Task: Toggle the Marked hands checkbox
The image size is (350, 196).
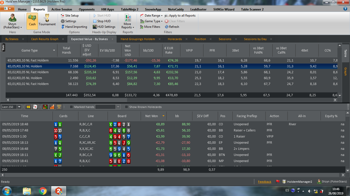Action: 71,107
